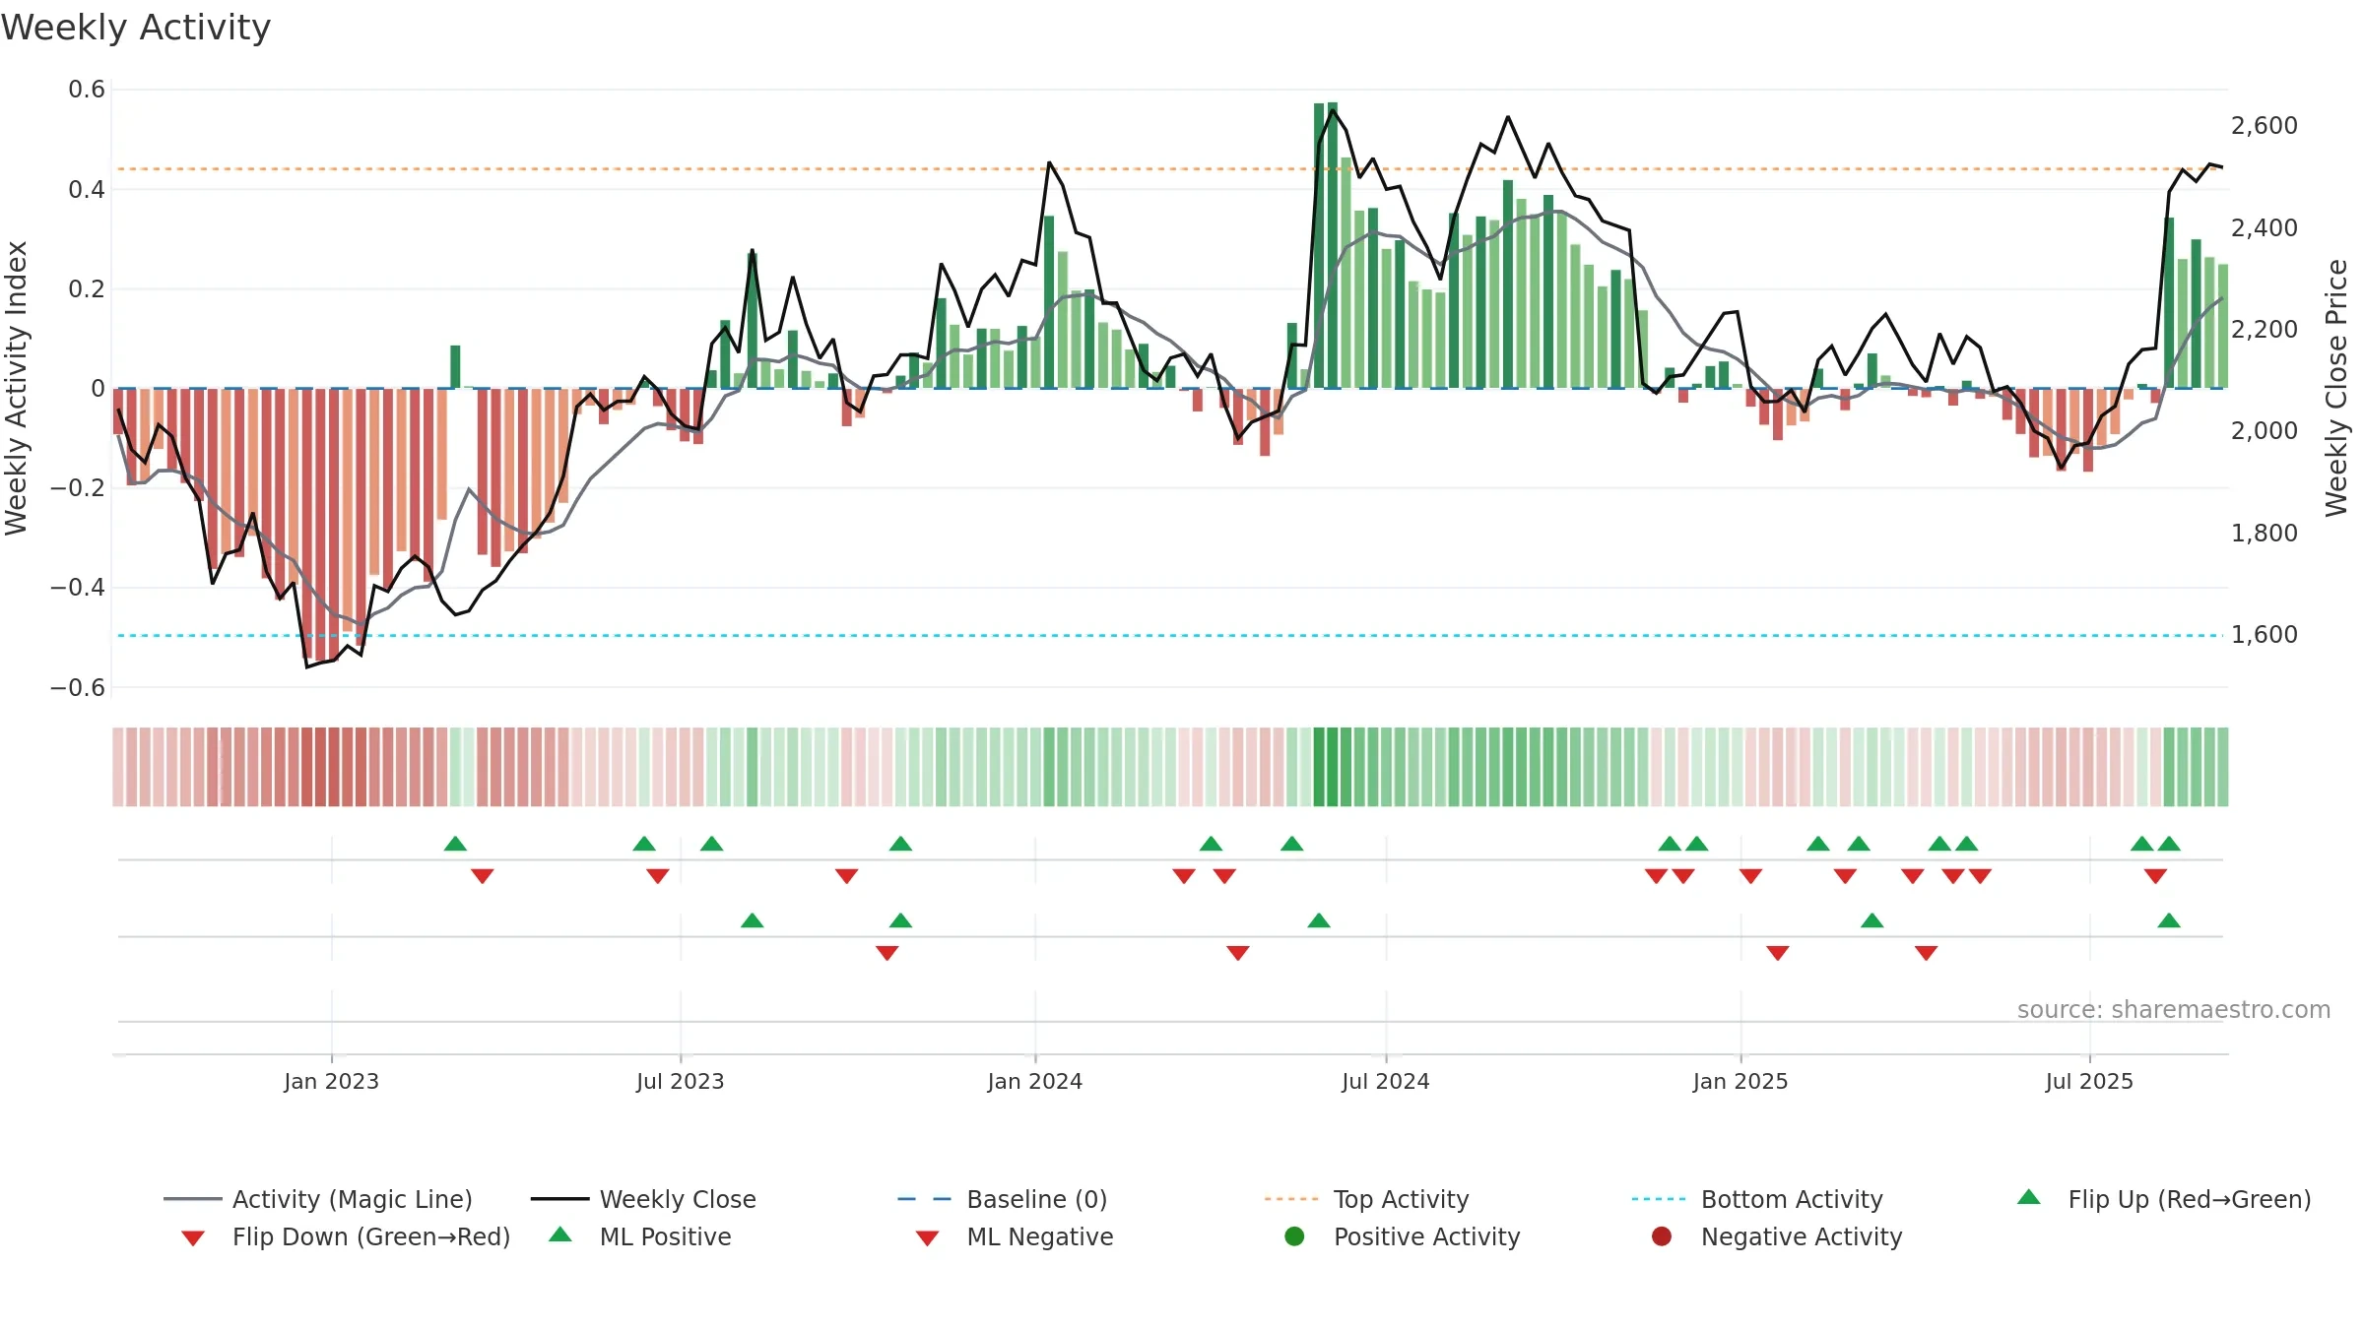
Task: Click the Jul 2025 axis label
Action: [x=2089, y=1081]
